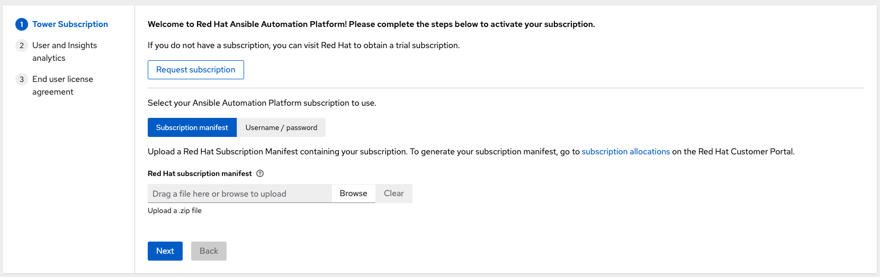Click Browse to choose a manifest file

[x=354, y=193]
